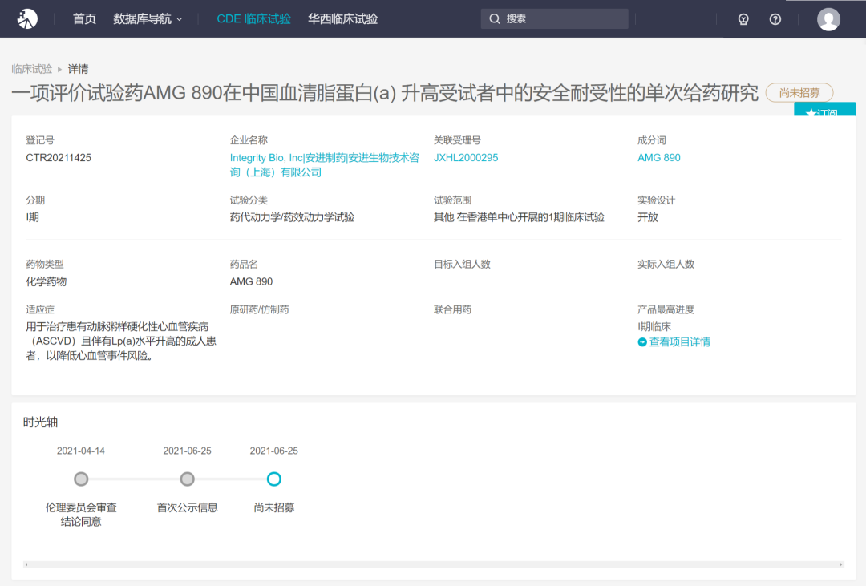Viewport: 866px width, 586px height.
Task: Open the help question mark icon
Action: pos(775,19)
